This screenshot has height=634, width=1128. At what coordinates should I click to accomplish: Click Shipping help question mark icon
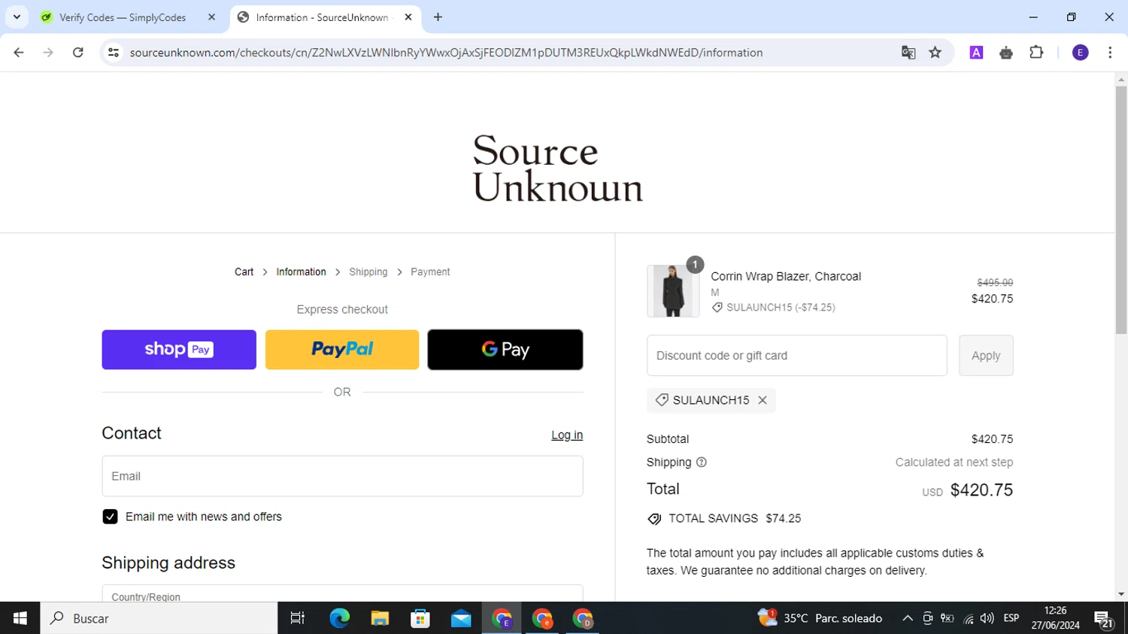click(702, 463)
